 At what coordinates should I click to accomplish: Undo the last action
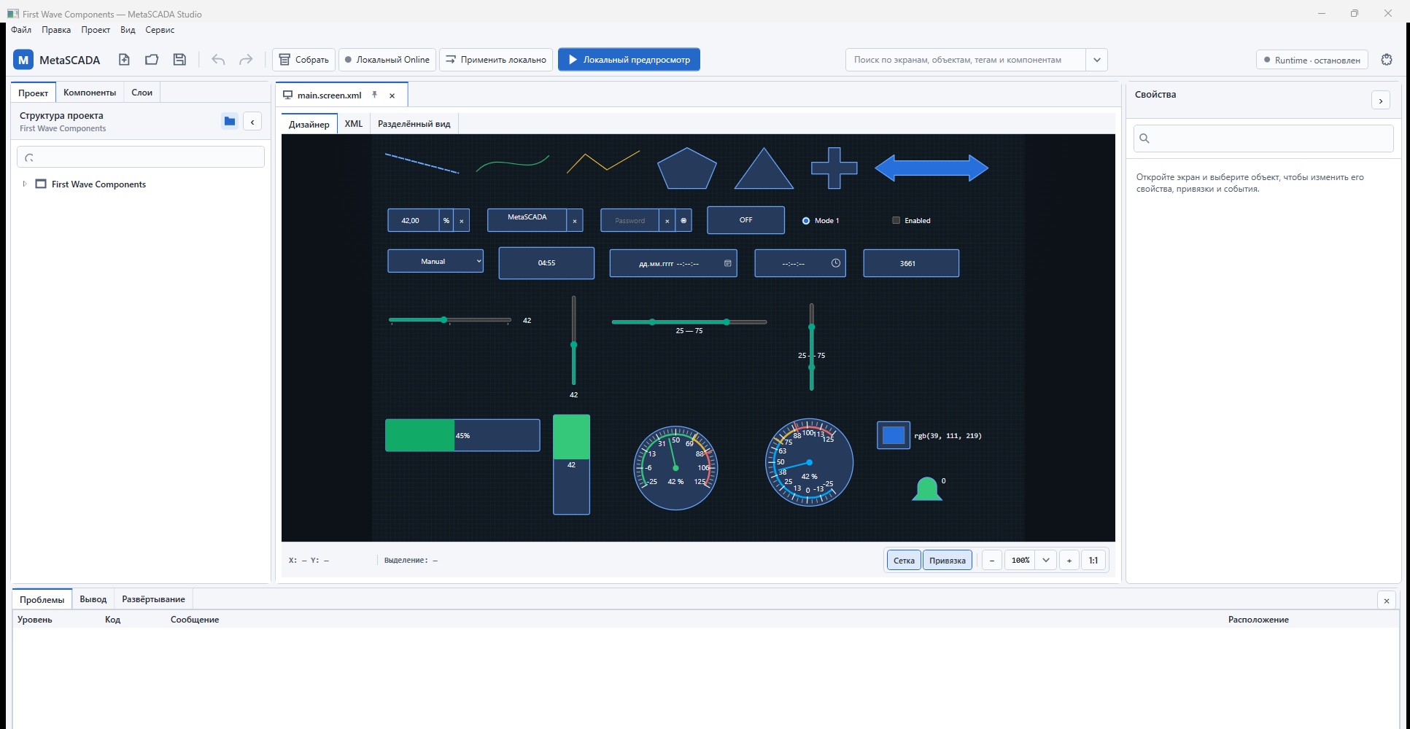218,60
